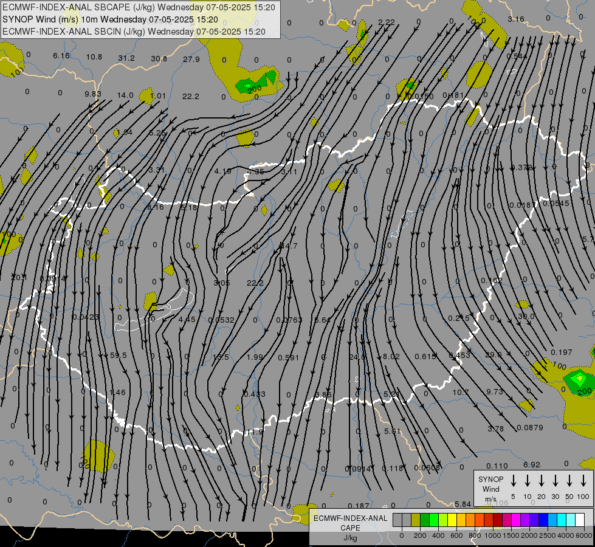Click the 3.11 value on the map
This screenshot has height=547, width=595.
[289, 172]
